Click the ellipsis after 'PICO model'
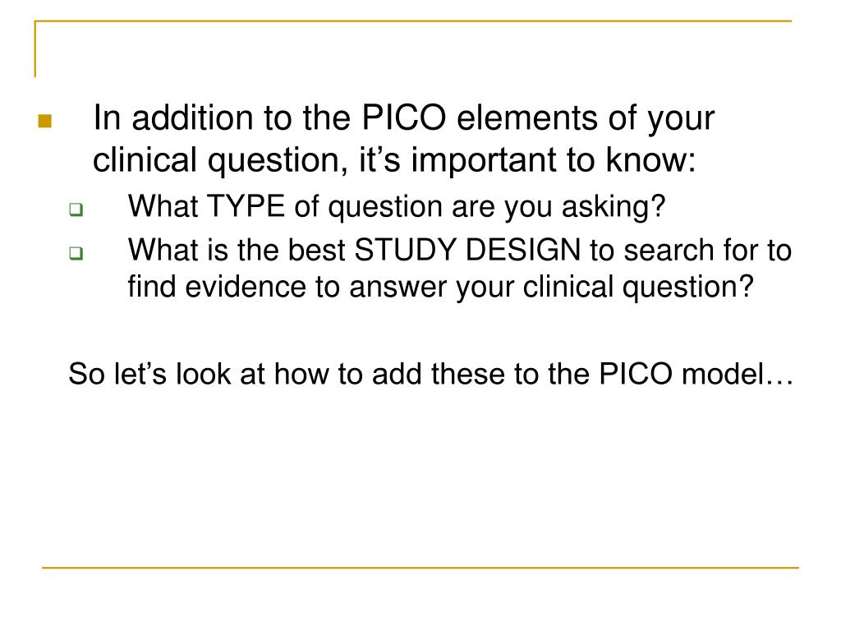This screenshot has height=631, width=841. pos(780,382)
